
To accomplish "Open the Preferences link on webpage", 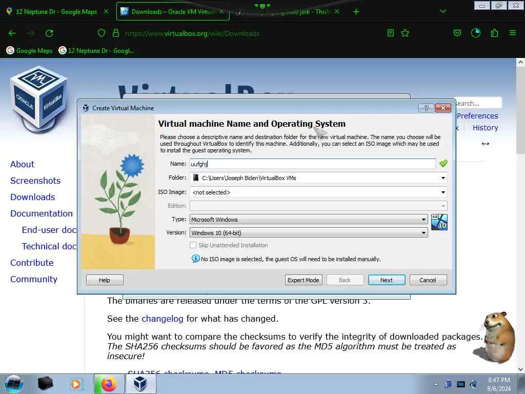I will coord(477,116).
